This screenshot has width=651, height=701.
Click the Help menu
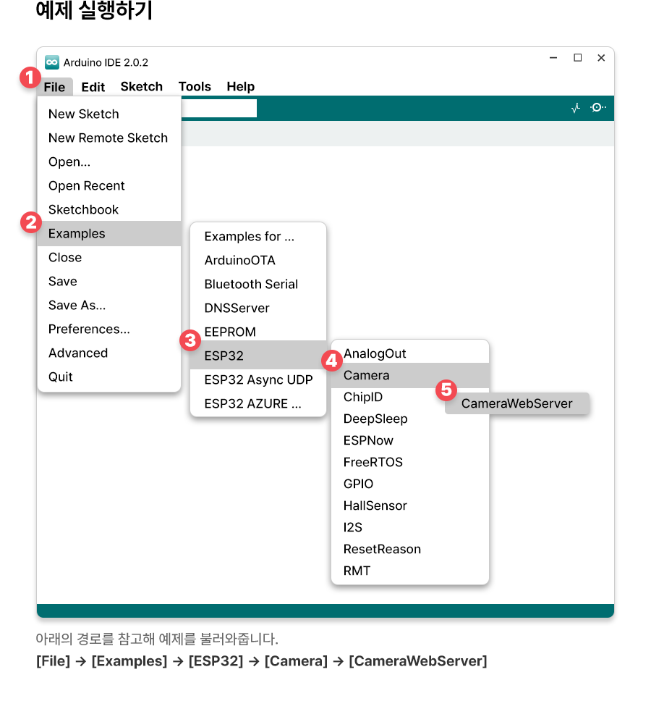240,87
